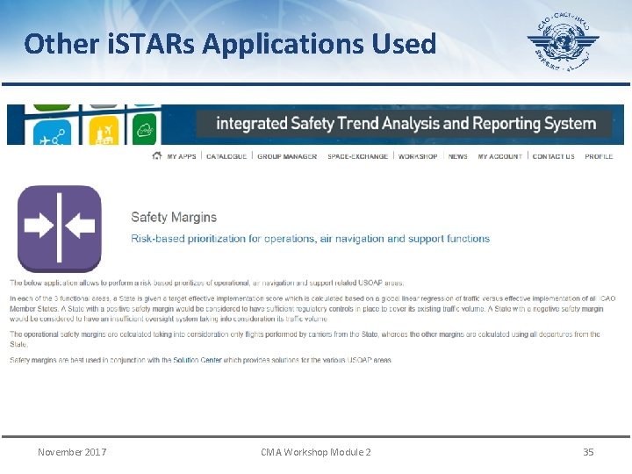Open the MY APPS menu item
632x474 pixels.
click(x=182, y=156)
